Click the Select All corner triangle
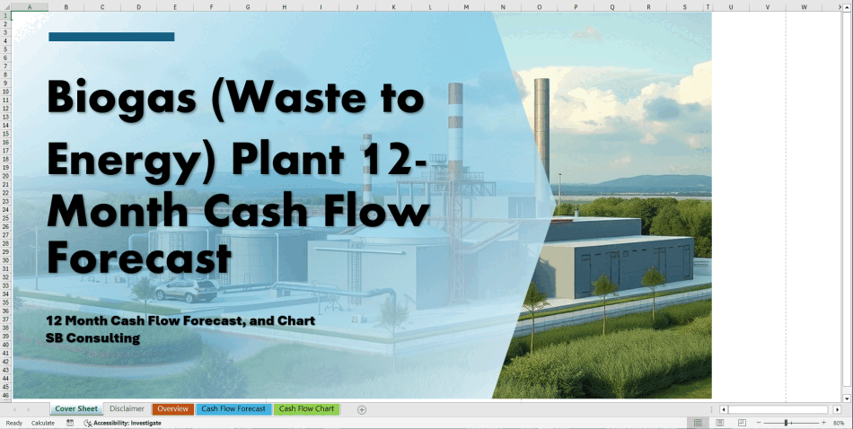Screen dimensions: 853x429 pyautogui.click(x=6, y=7)
